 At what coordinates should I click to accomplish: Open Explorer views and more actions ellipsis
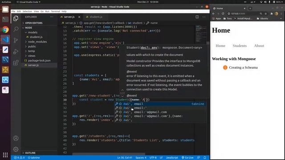pyautogui.click(x=52, y=17)
